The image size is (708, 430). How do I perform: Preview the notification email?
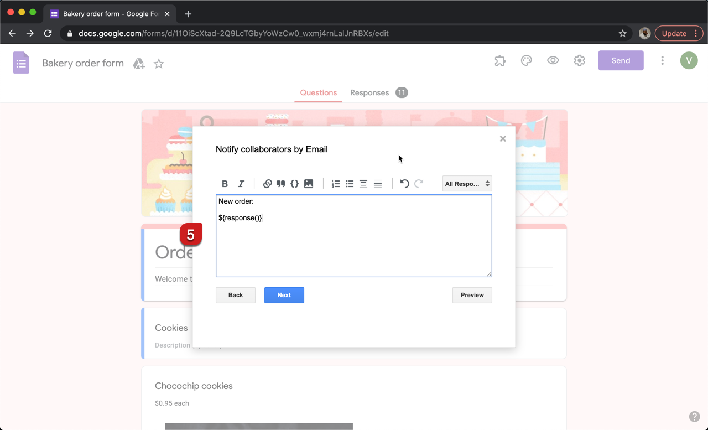point(472,295)
